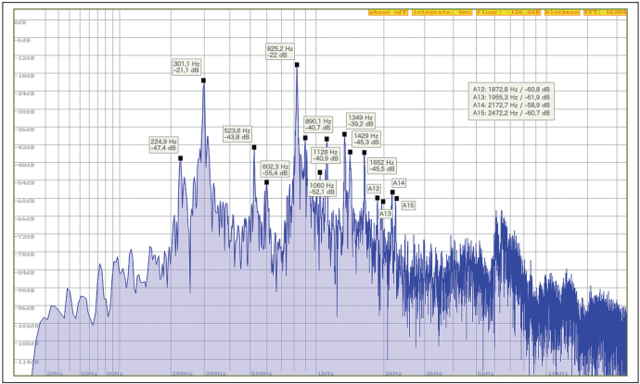Viewport: 640px width, 384px height.
Task: Click the A12 marker tag
Action: click(374, 189)
